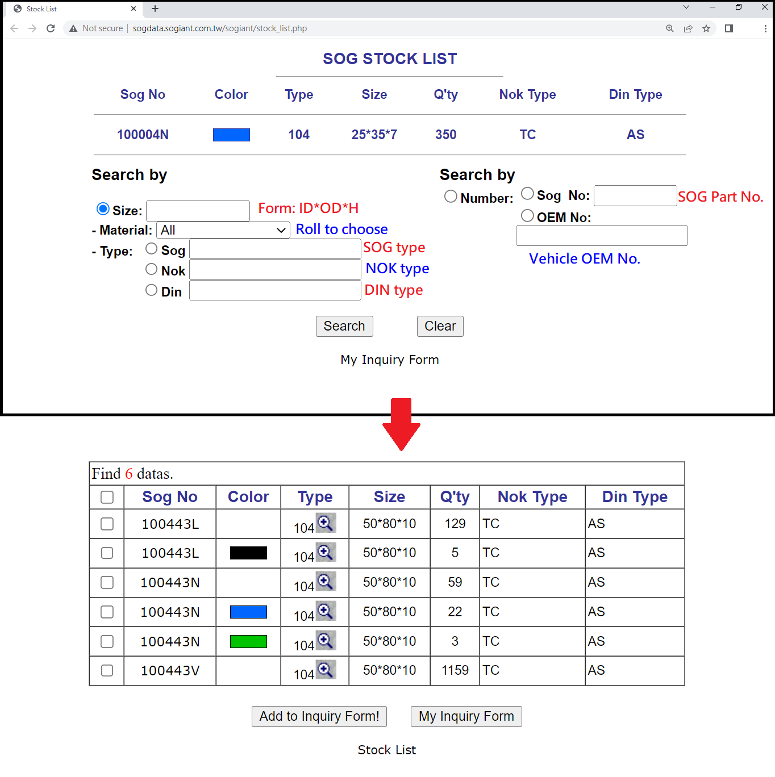Viewport: 775px width, 777px height.
Task: Click the NOK type input field
Action: click(275, 270)
